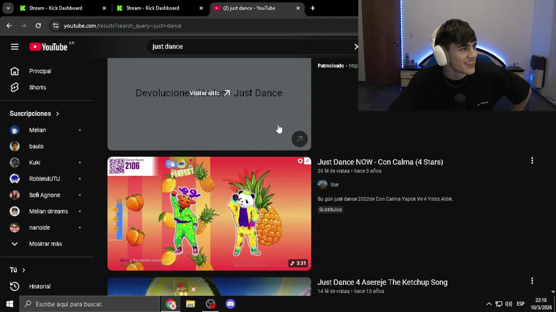The width and height of the screenshot is (556, 312).
Task: Click the Shorts icon in sidebar
Action: 15,88
